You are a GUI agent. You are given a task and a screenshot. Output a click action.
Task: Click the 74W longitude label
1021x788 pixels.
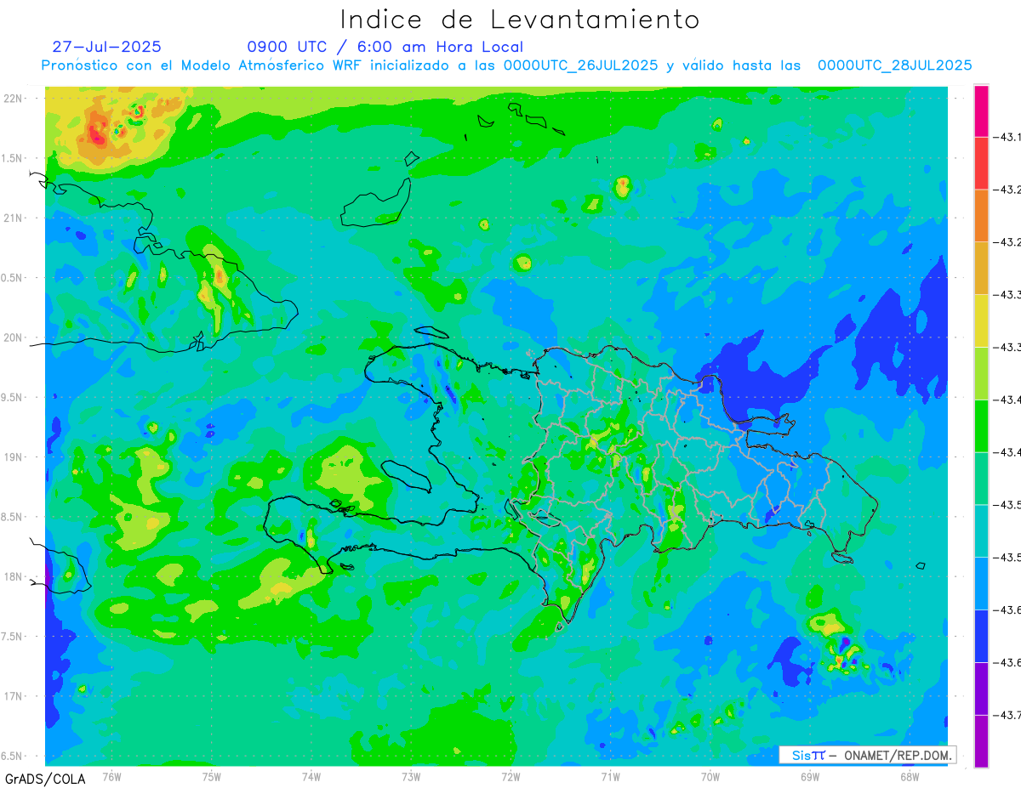coord(311,776)
